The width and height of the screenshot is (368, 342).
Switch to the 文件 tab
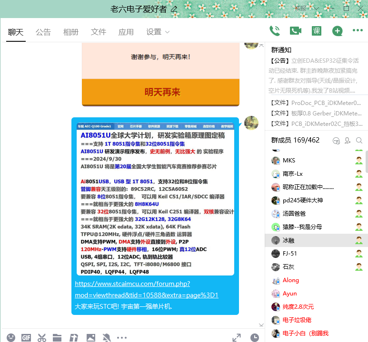click(99, 32)
